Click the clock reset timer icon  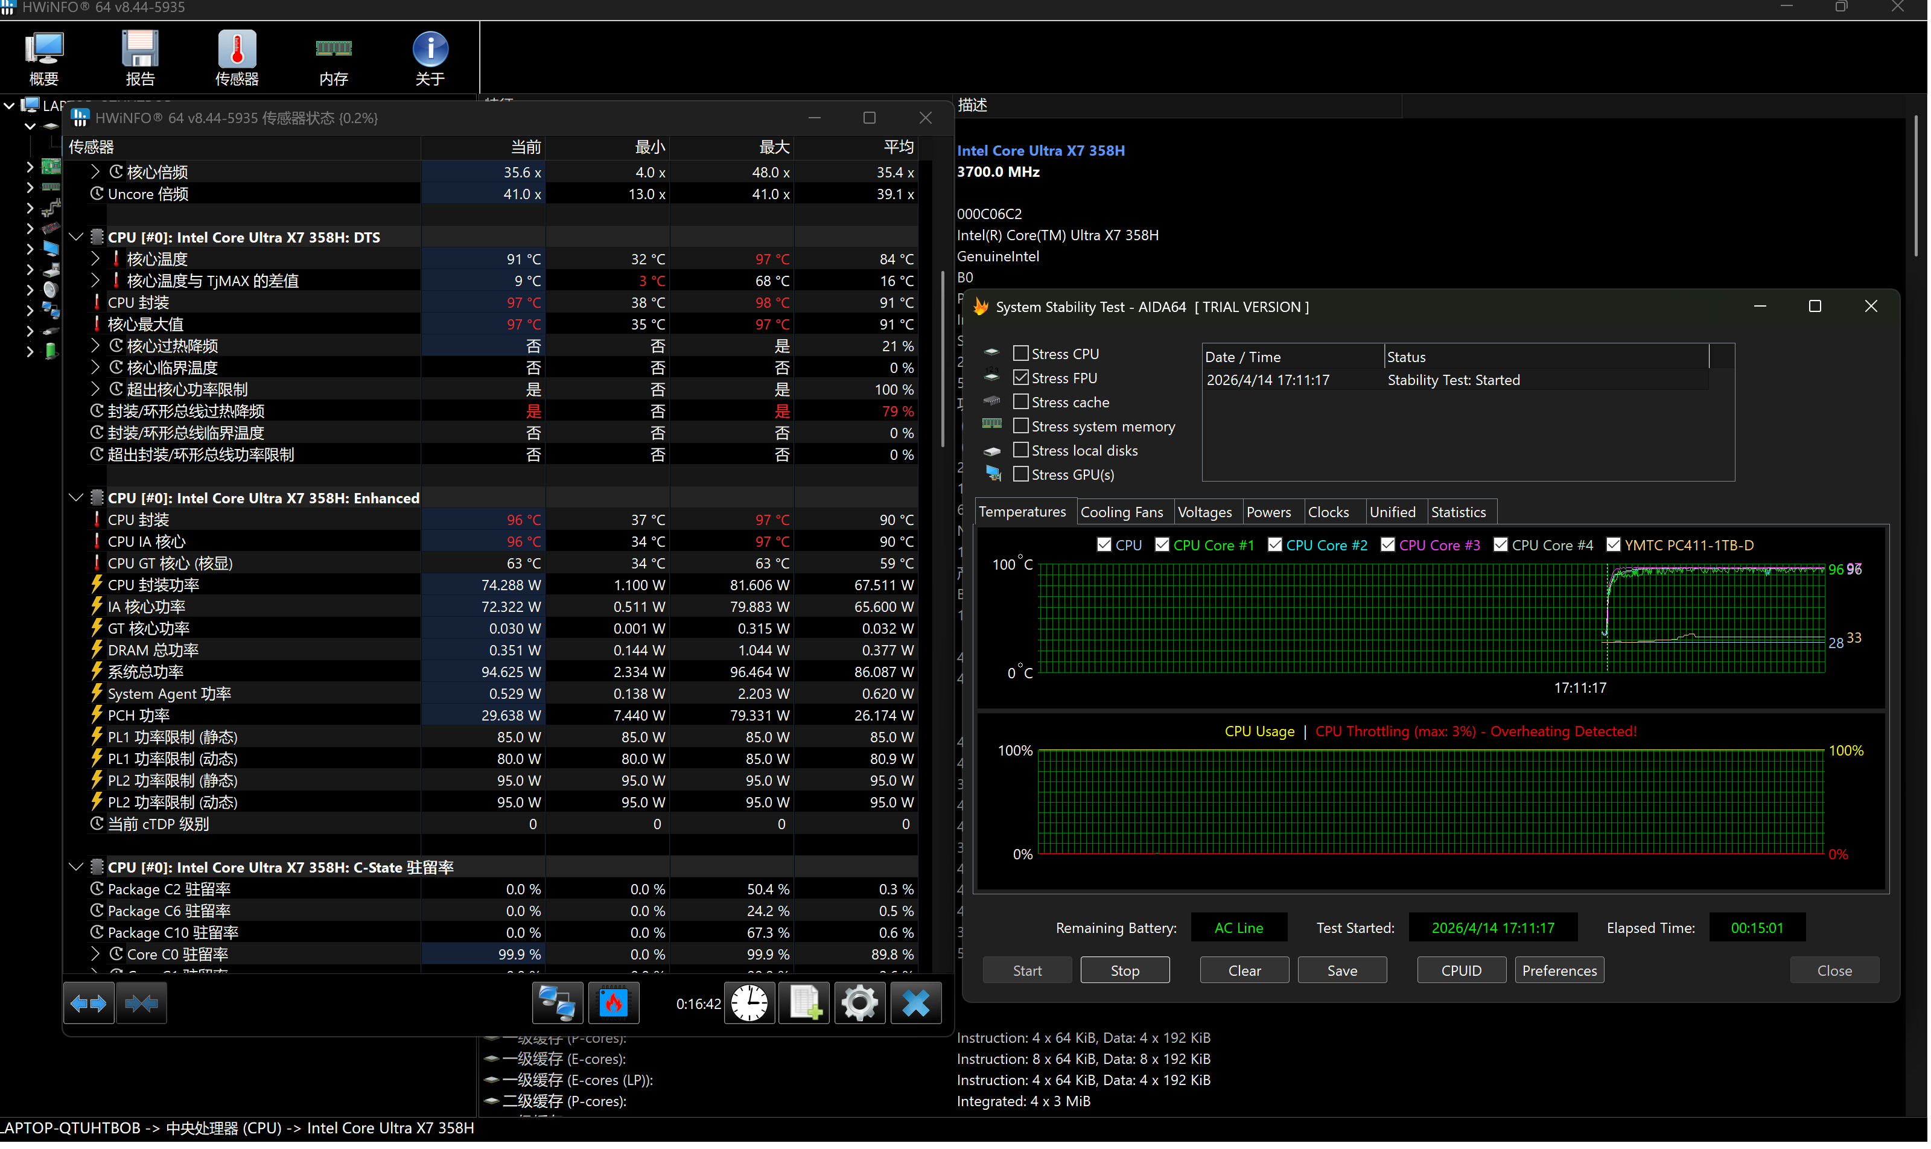click(x=749, y=1005)
